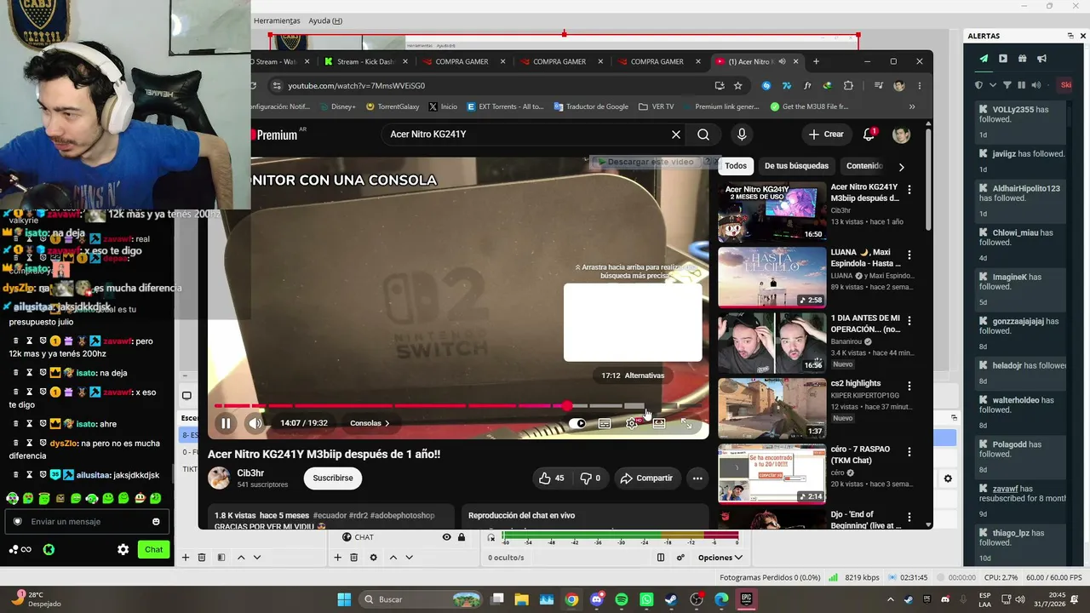The width and height of the screenshot is (1090, 613).
Task: Like the Acer Nitro video
Action: pos(551,478)
